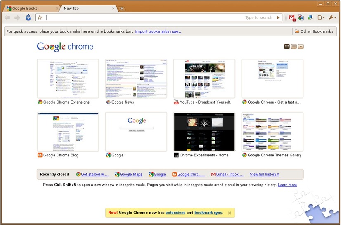341x225 pixels.
Task: Click the Google Maps favicon in Recently closed
Action: click(x=117, y=174)
